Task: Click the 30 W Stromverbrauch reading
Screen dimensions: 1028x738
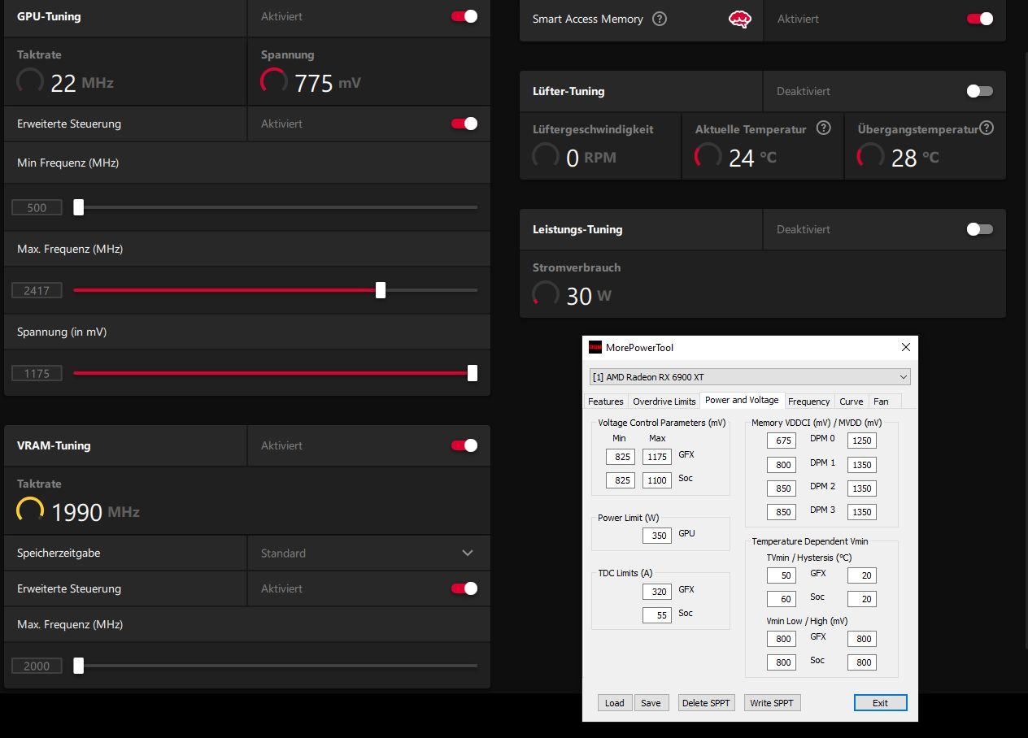Action: tap(589, 296)
